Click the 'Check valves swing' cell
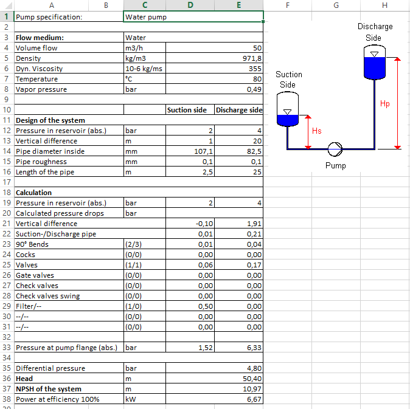Viewport: 410px width, 409px height. [69, 295]
